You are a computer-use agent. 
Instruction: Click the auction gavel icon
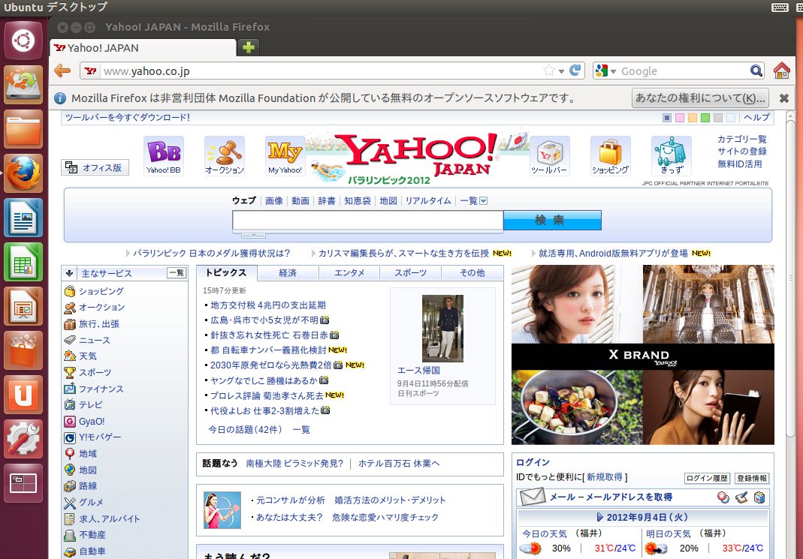click(225, 155)
